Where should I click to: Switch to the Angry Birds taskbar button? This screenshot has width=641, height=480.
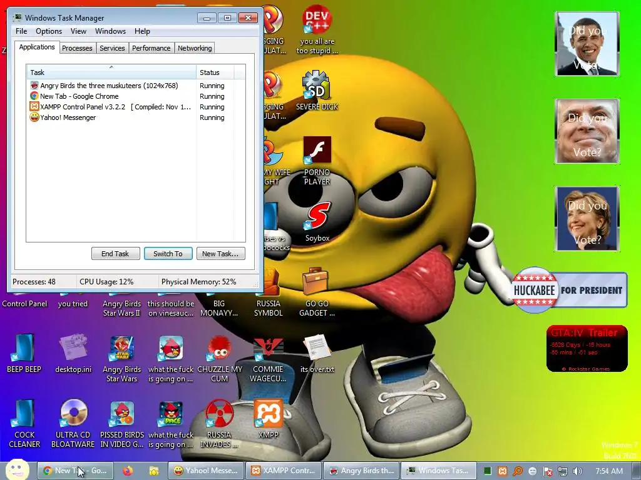361,471
